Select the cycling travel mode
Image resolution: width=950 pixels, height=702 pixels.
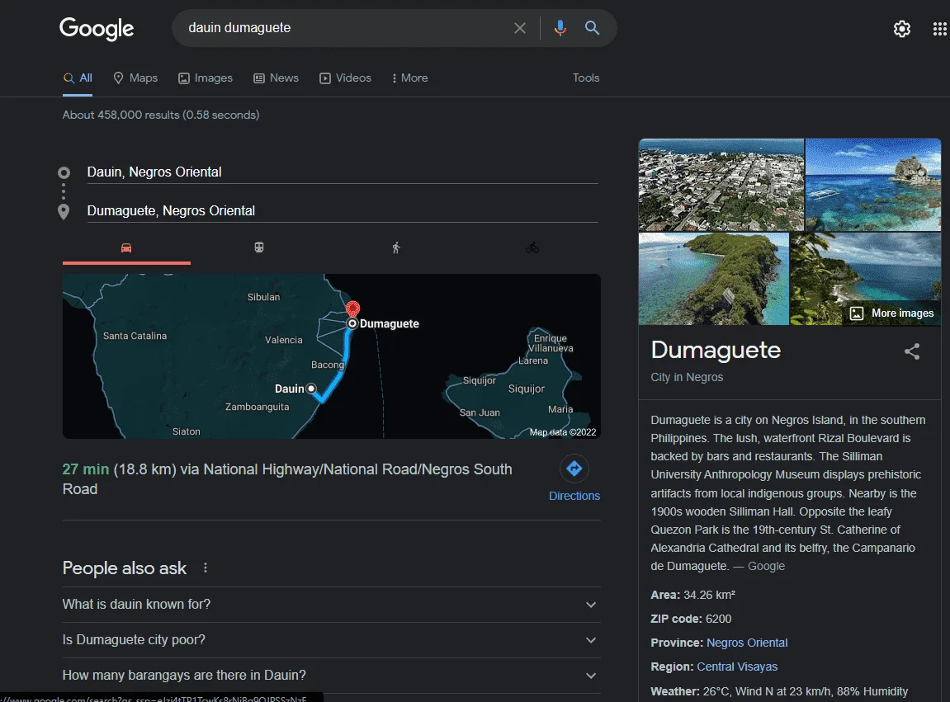(x=532, y=247)
